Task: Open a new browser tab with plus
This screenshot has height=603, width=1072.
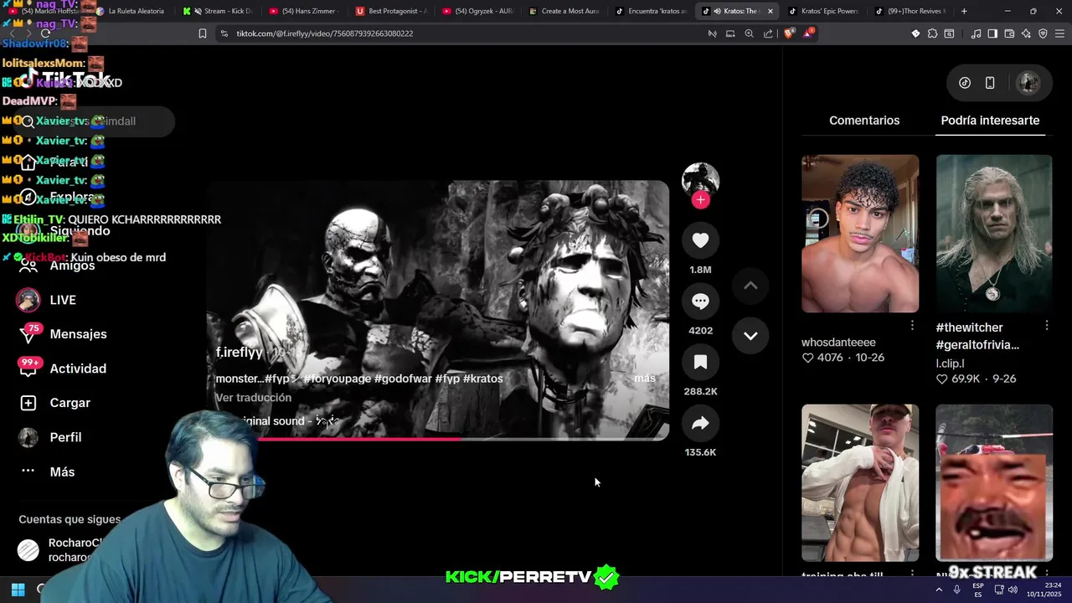Action: click(964, 11)
